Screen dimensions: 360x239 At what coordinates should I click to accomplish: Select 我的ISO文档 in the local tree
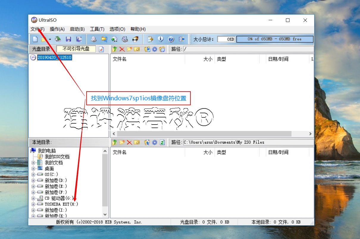(x=57, y=157)
